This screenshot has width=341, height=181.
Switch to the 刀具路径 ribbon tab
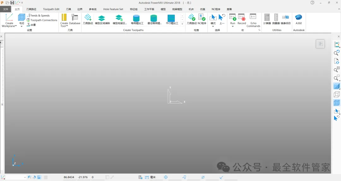tap(31, 9)
